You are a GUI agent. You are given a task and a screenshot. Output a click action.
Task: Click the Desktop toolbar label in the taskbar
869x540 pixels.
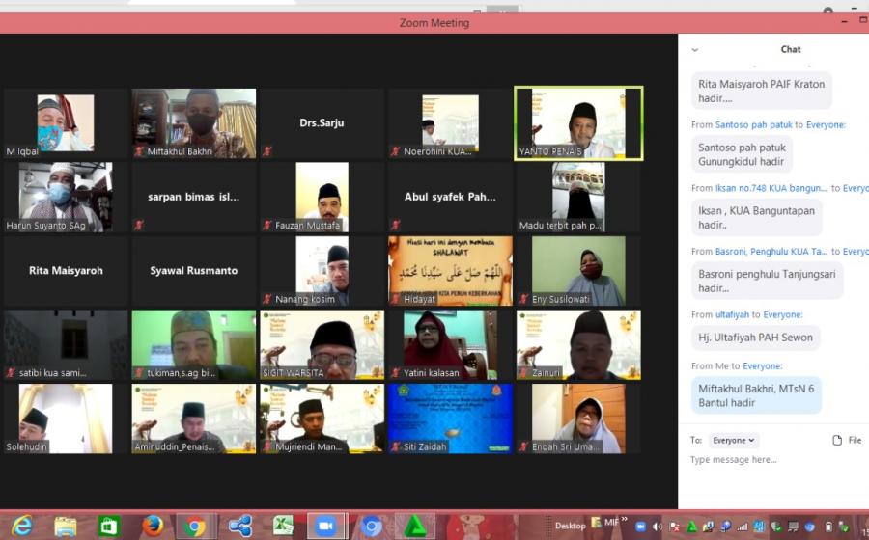(570, 526)
